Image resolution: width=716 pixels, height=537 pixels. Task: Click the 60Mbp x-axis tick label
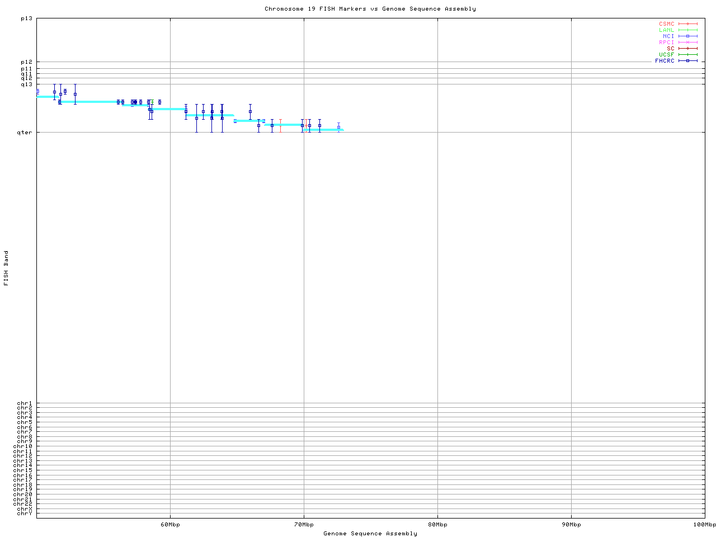pyautogui.click(x=170, y=525)
